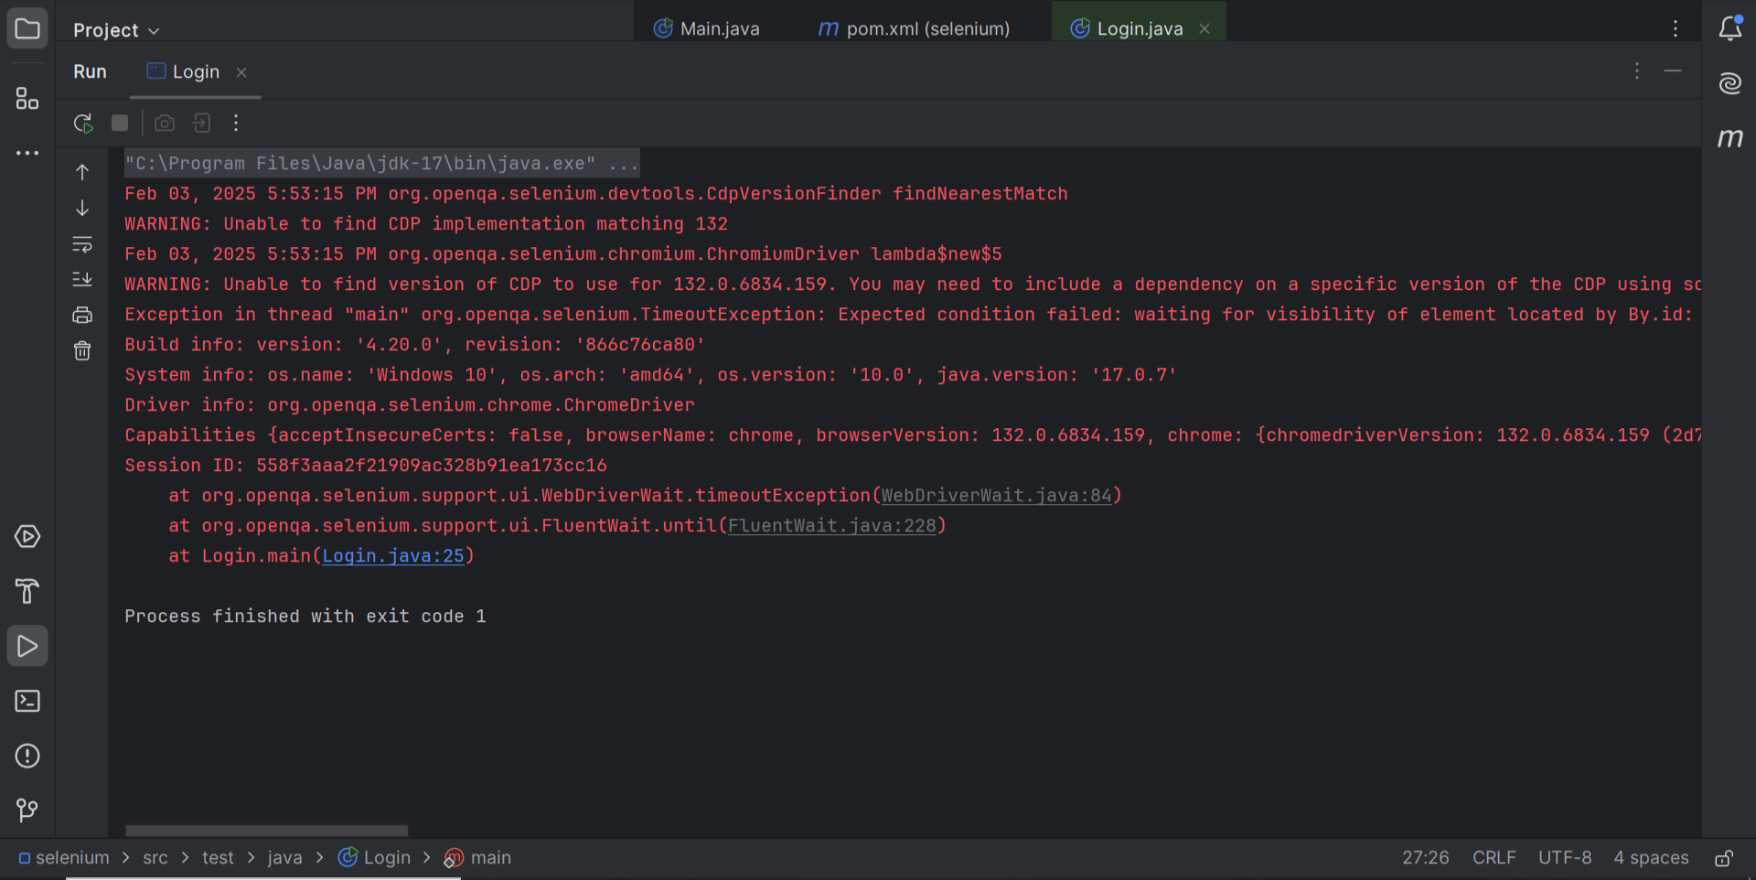Click the camera dump threads icon
The width and height of the screenshot is (1756, 880).
[165, 123]
